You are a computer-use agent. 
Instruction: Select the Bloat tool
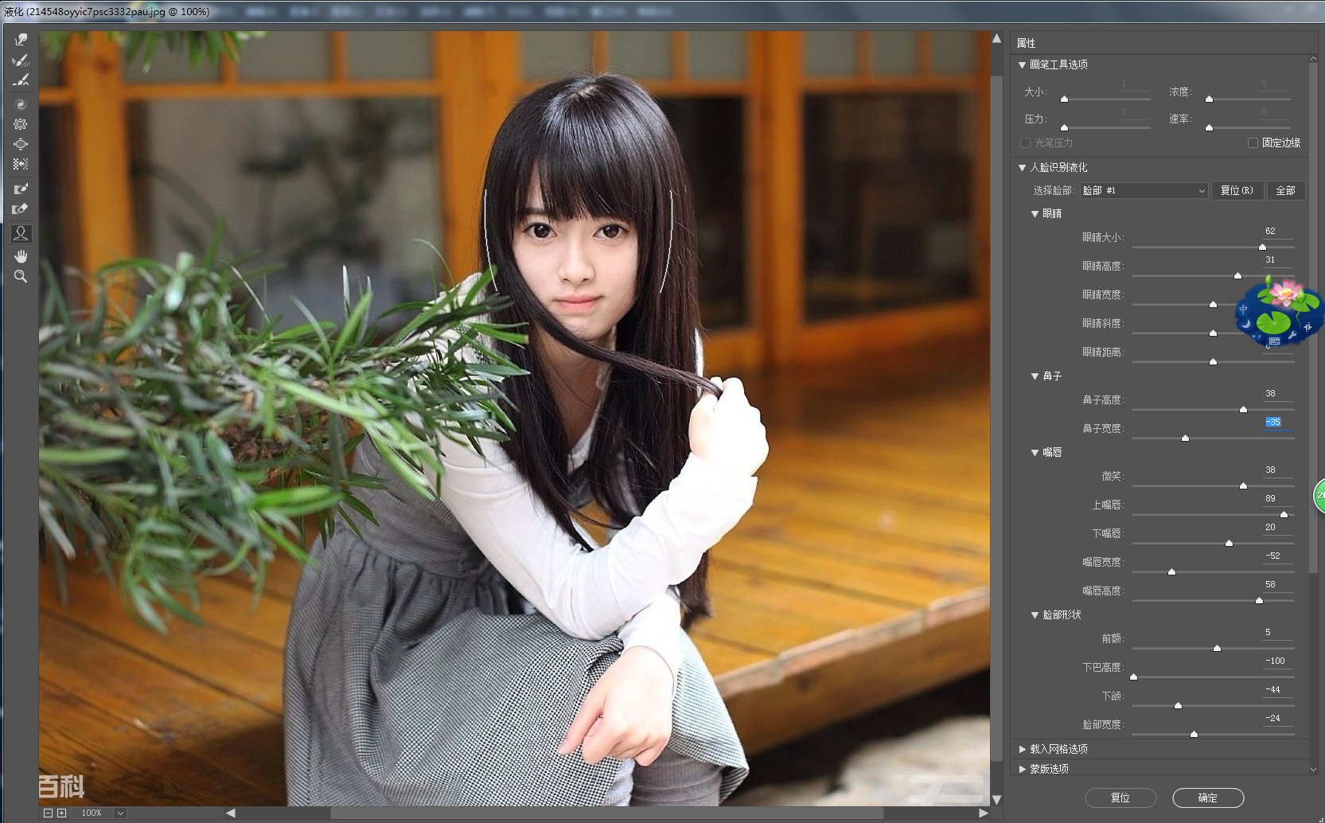[21, 144]
